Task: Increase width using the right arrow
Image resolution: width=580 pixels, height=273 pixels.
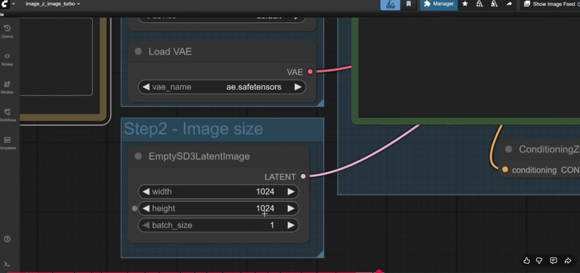Action: point(291,192)
